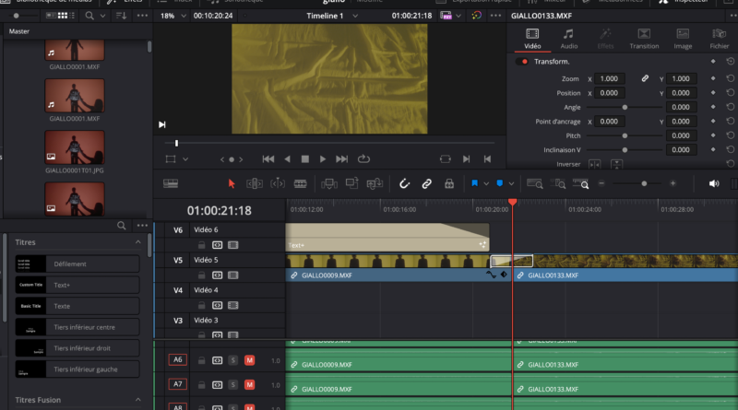Click the Replace clip icon
The image size is (738, 410).
point(375,183)
